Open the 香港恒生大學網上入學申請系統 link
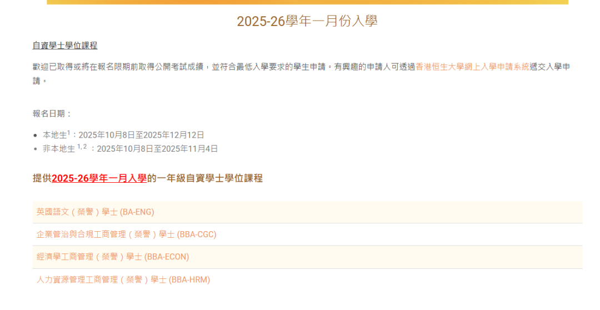 point(473,67)
